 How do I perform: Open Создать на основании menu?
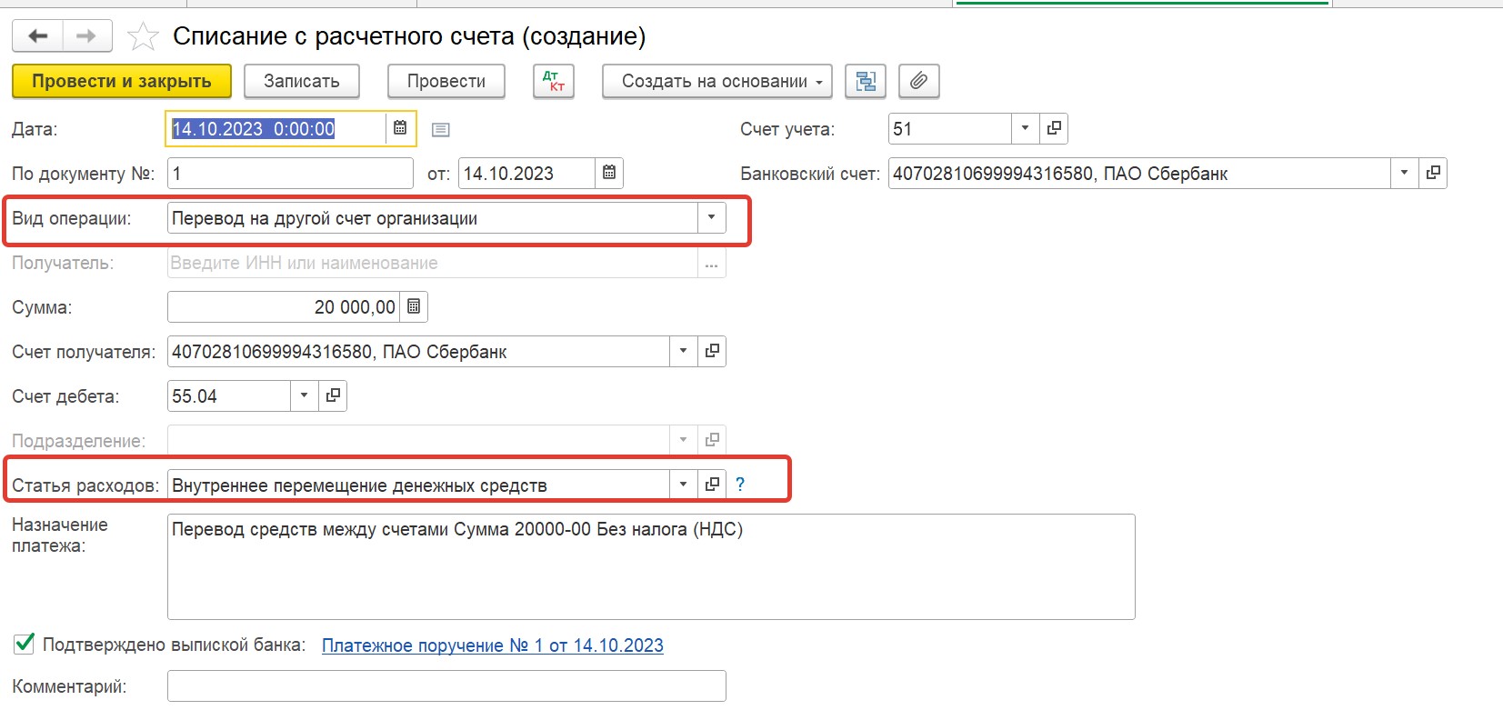[x=717, y=81]
